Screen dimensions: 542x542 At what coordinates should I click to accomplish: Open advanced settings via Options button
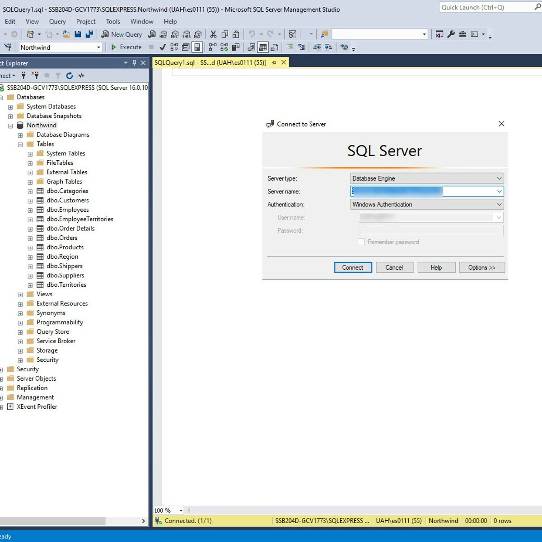point(482,267)
